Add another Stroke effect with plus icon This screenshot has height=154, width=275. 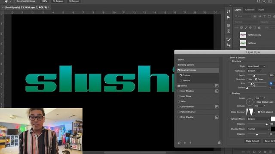coord(217,86)
